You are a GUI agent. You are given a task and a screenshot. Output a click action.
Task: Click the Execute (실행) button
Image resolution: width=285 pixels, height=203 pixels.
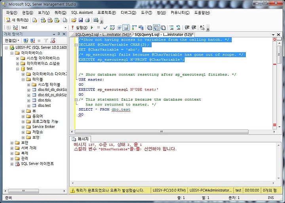[80, 28]
